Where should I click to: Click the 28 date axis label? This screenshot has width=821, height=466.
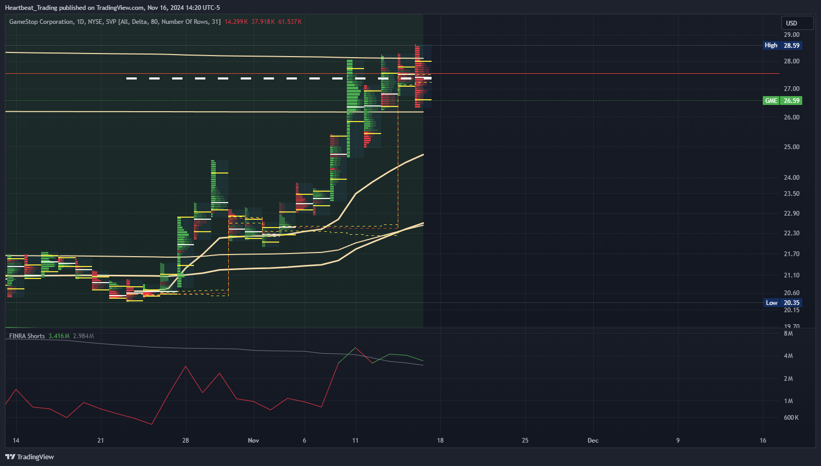point(186,441)
